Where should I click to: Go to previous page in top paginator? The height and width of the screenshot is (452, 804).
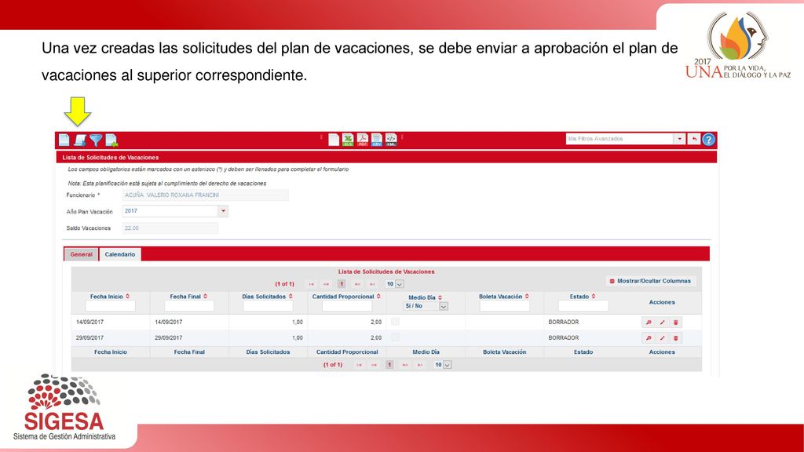coord(326,284)
